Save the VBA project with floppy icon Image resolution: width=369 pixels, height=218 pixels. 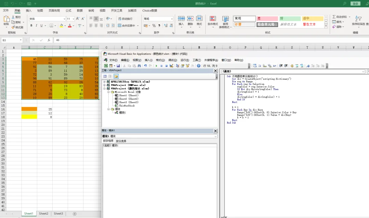(x=118, y=66)
